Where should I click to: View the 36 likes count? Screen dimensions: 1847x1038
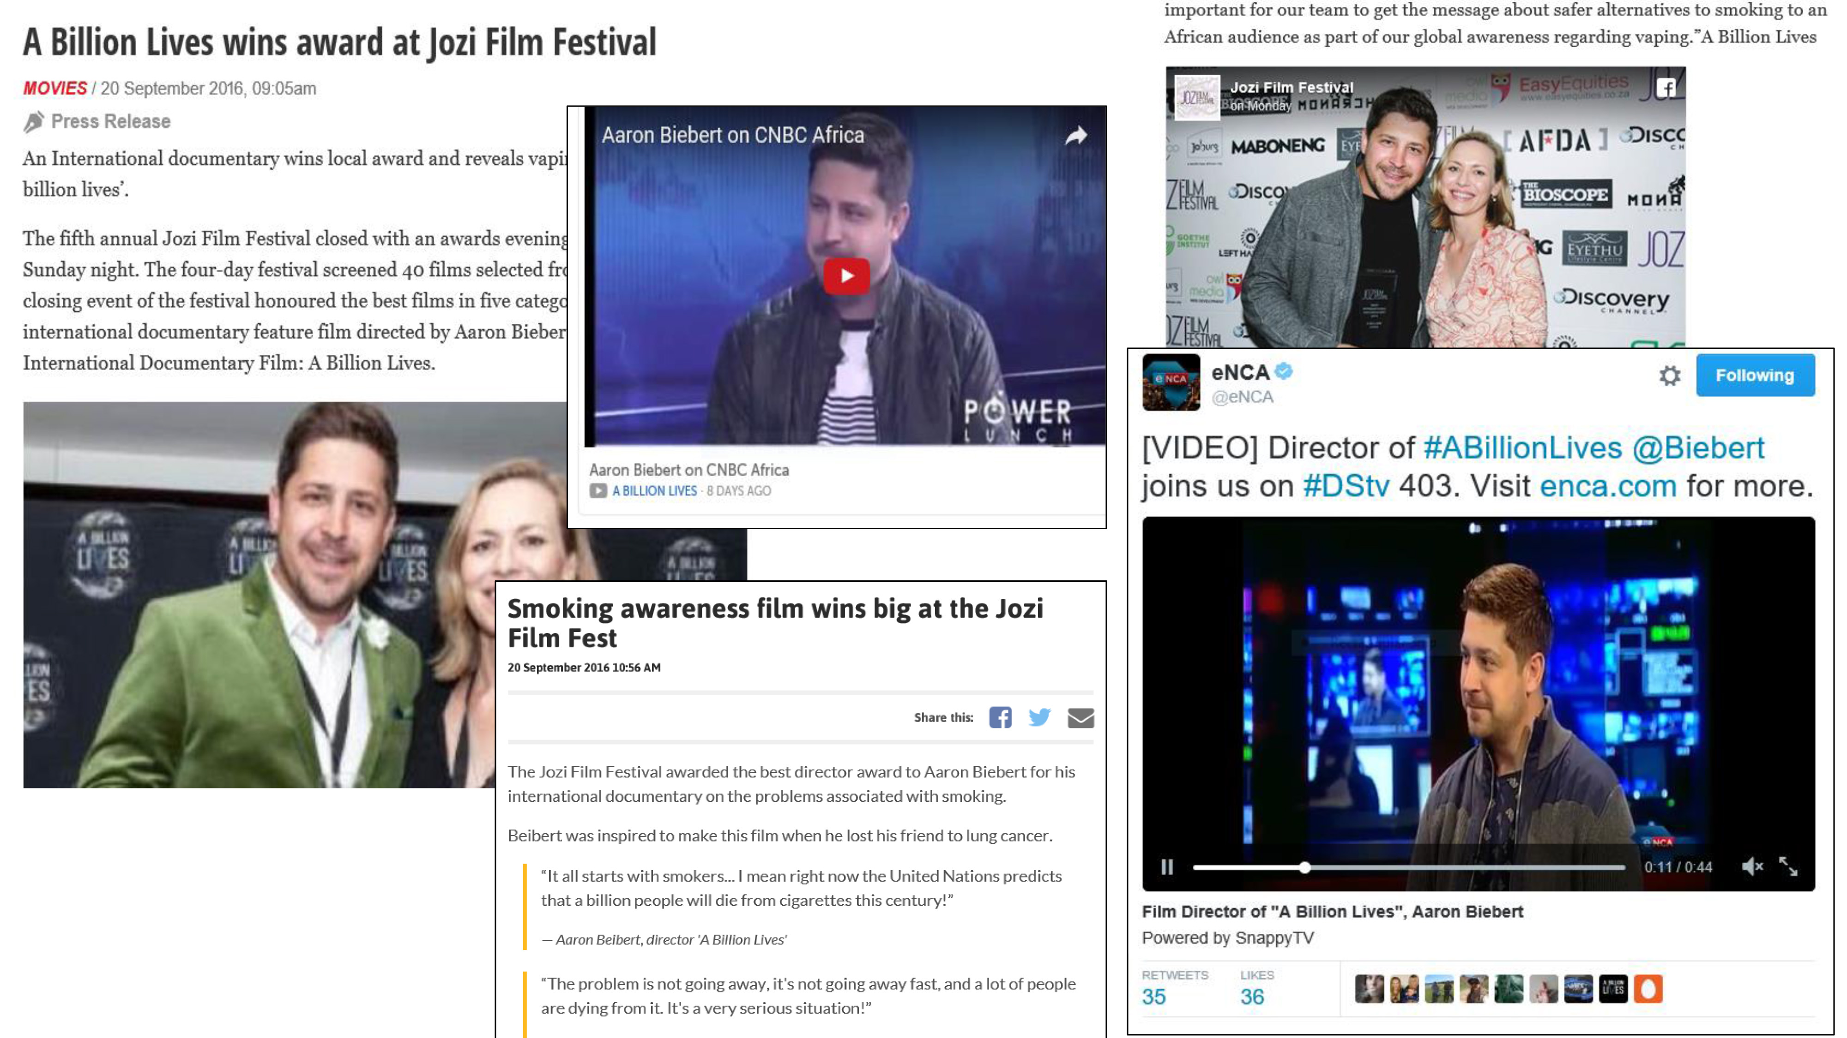point(1252,996)
